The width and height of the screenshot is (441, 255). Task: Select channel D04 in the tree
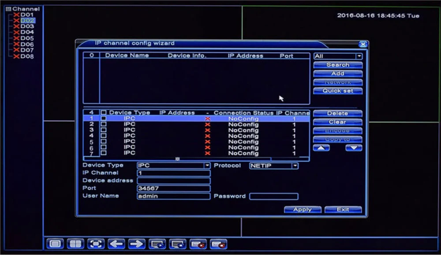tap(27, 32)
